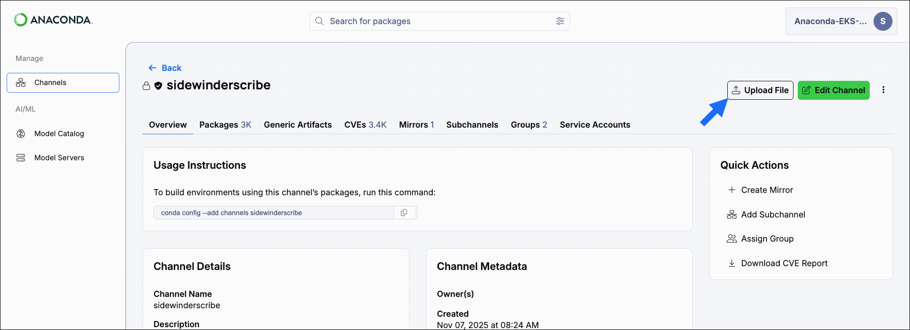Copy the conda config command
The image size is (910, 330).
click(404, 213)
